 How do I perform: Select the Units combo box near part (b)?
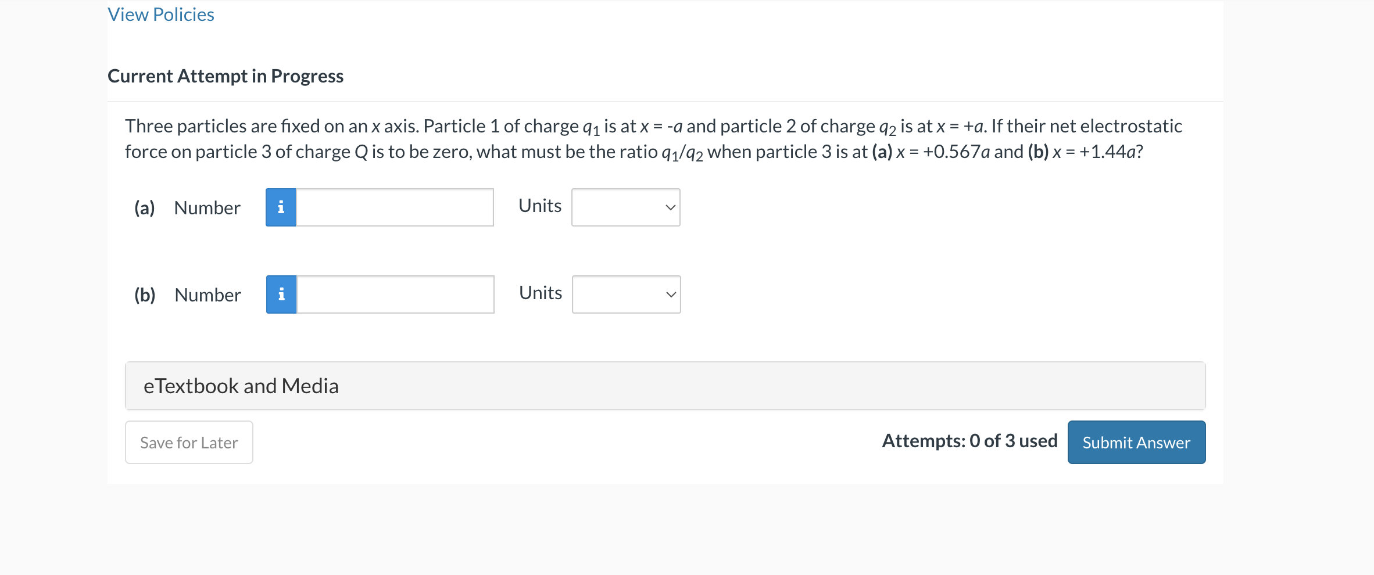tap(626, 294)
